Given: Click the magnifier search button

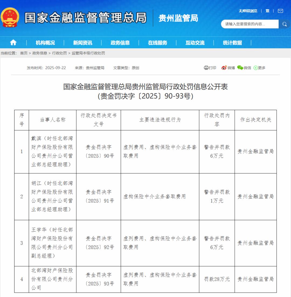Looking at the screenshot, I should pyautogui.click(x=284, y=24).
